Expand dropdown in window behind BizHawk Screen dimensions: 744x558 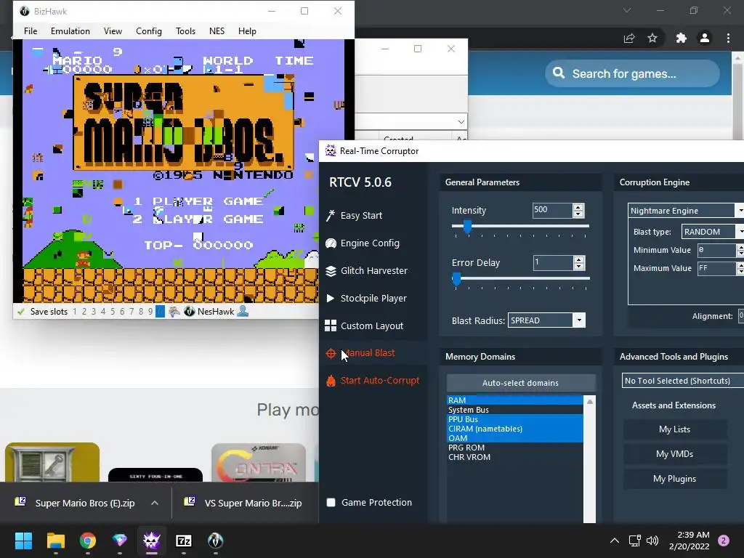[x=461, y=122]
